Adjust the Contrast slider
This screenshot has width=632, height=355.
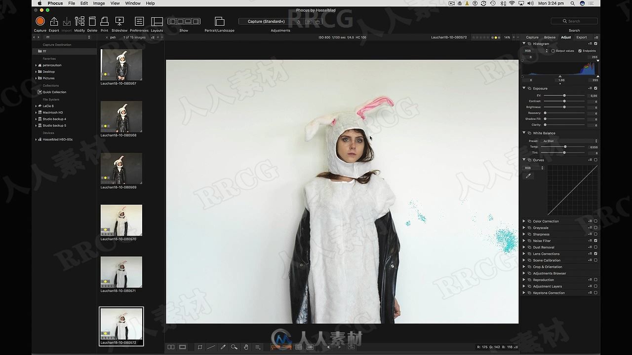point(564,101)
